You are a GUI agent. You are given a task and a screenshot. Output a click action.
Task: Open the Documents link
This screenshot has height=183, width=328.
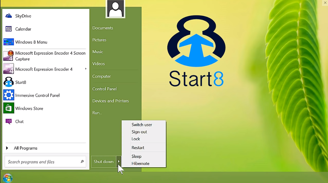click(x=103, y=28)
